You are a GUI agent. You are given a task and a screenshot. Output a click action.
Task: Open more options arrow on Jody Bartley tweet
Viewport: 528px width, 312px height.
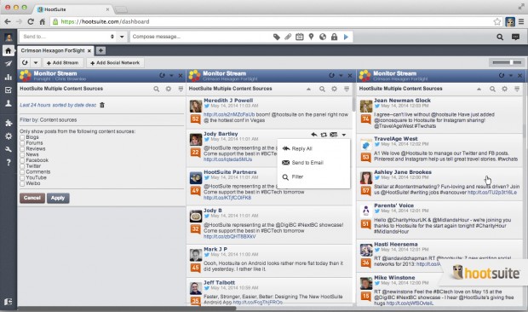coord(344,135)
